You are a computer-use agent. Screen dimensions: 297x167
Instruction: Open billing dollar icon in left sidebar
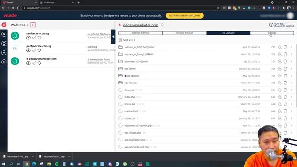[x=4, y=34]
